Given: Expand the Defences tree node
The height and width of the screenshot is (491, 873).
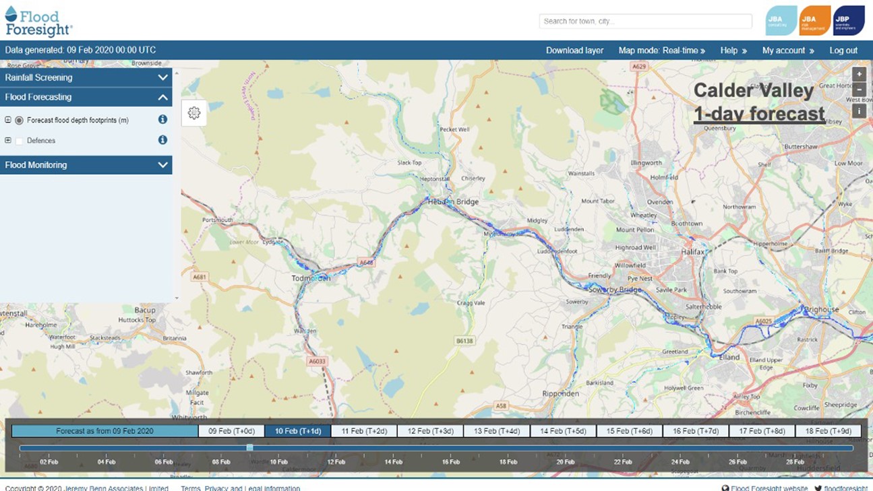Looking at the screenshot, I should 8,141.
